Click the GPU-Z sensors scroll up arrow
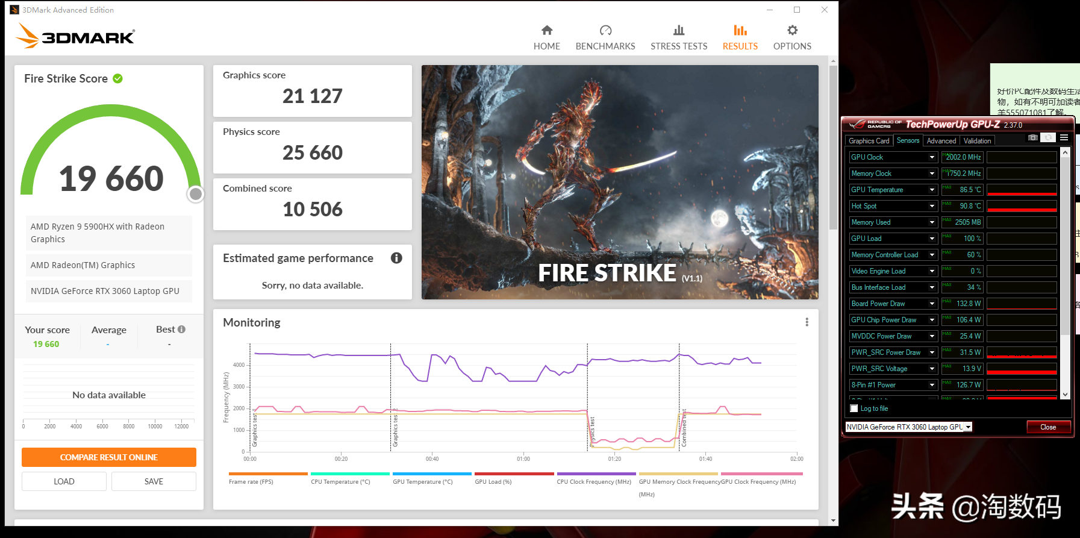Image resolution: width=1080 pixels, height=538 pixels. pos(1065,152)
